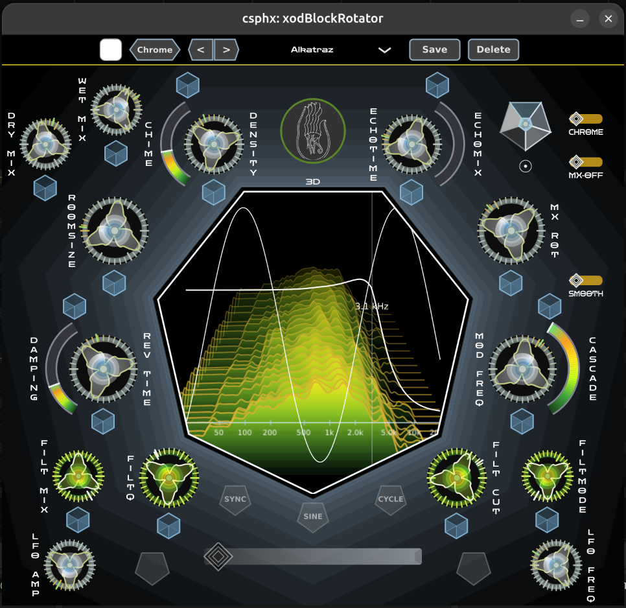Click the cube icon above Echo Mix arc
The width and height of the screenshot is (626, 608).
tap(437, 85)
